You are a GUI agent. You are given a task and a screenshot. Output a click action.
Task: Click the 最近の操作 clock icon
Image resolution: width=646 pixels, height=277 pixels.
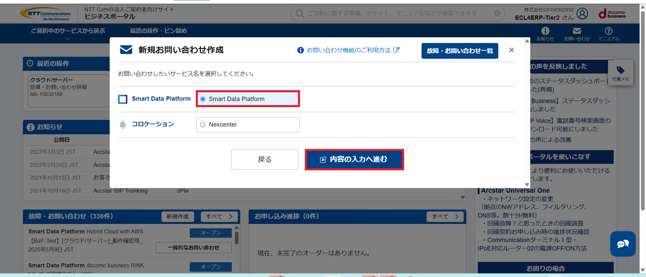[x=30, y=63]
